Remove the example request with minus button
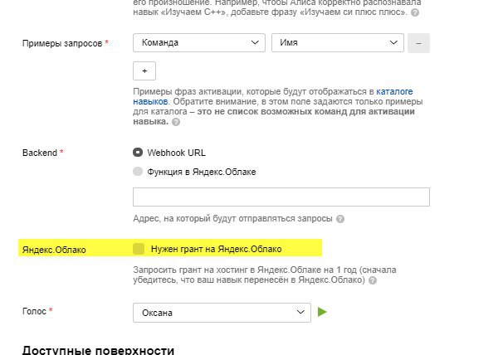The width and height of the screenshot is (503, 355). (x=418, y=43)
